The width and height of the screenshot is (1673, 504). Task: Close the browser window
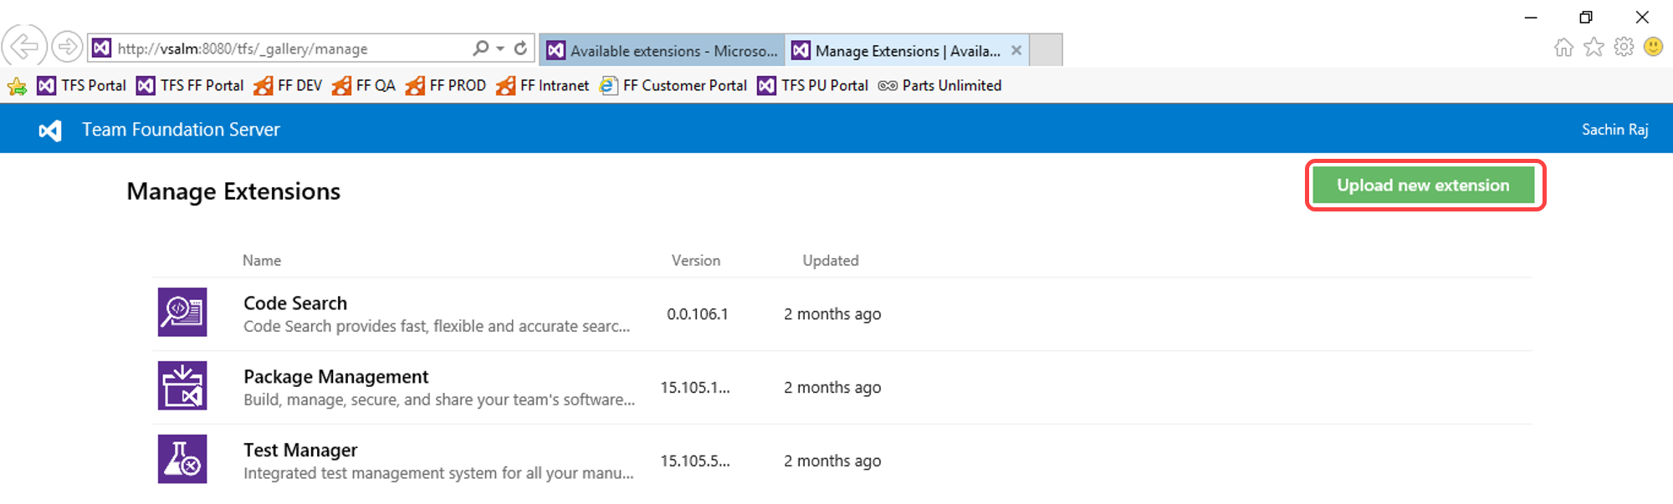pyautogui.click(x=1642, y=17)
